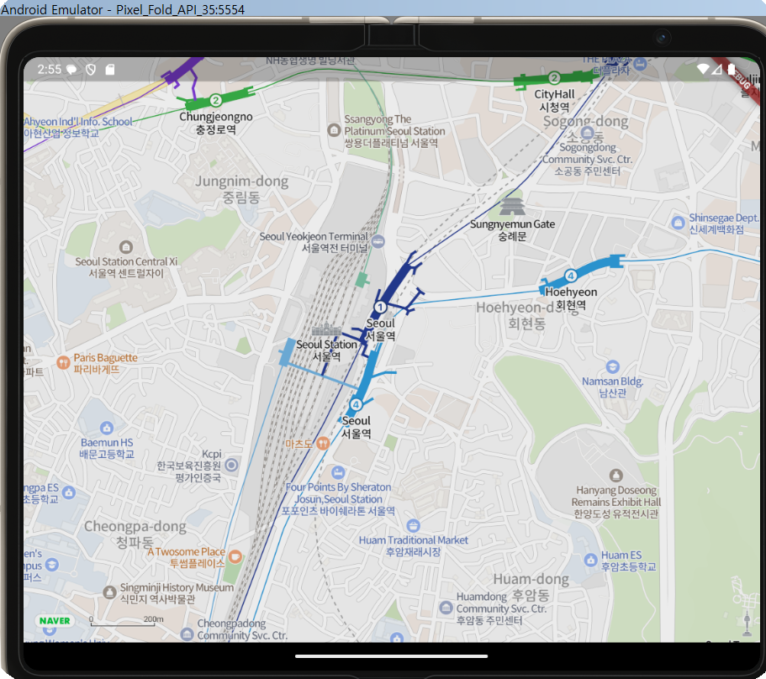766x679 pixels.
Task: Tap the Line 1 marker at Seoul station
Action: tap(380, 307)
